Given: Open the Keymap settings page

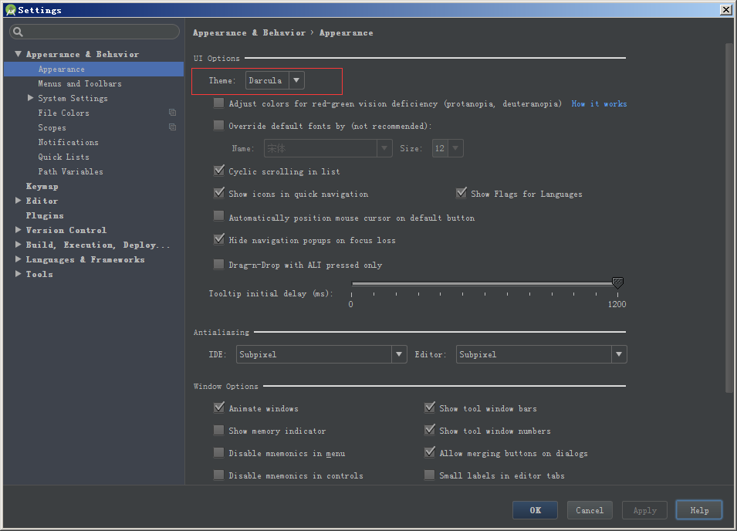Looking at the screenshot, I should tap(42, 186).
